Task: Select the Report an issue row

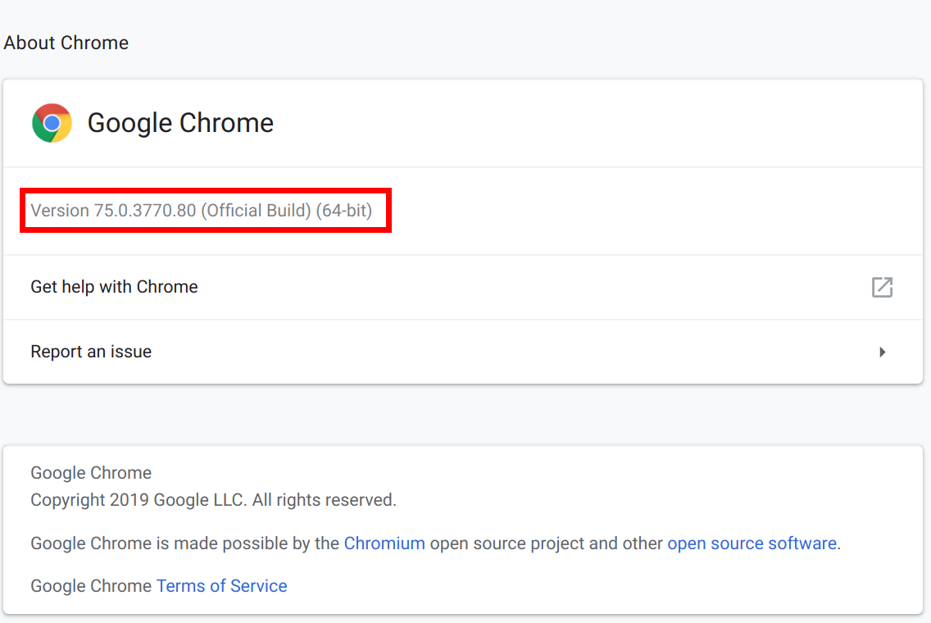Action: tap(463, 352)
